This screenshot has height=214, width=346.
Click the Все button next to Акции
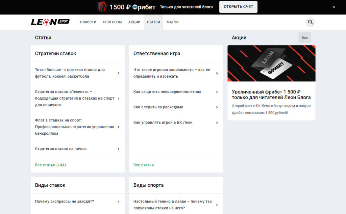click(x=305, y=38)
